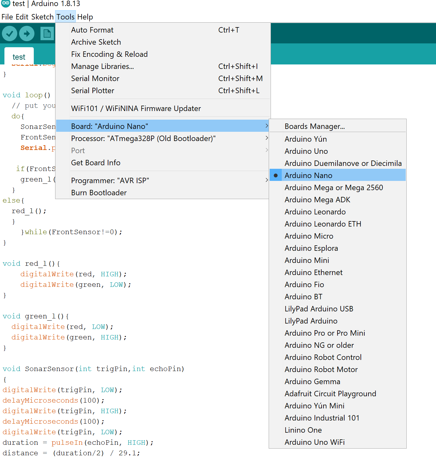Viewport: 436px width, 462px height.
Task: Choose Auto Format from Tools menu
Action: [163, 30]
